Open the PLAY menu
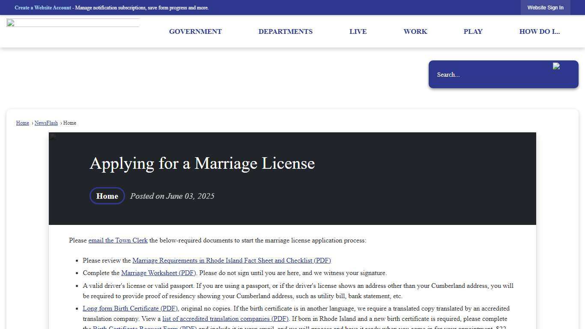 coord(473,31)
